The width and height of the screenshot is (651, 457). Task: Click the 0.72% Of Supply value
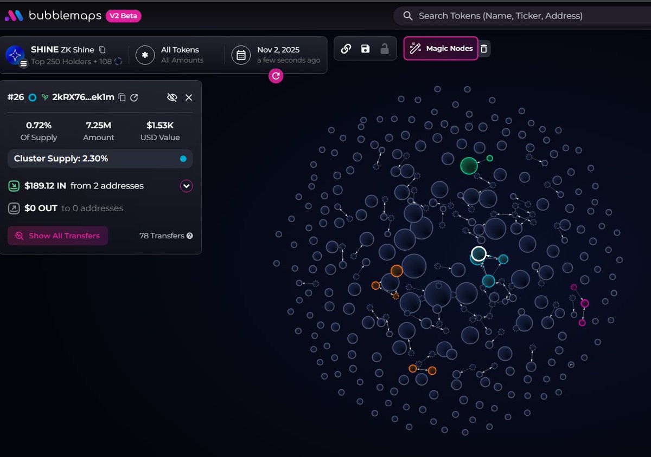(x=39, y=125)
